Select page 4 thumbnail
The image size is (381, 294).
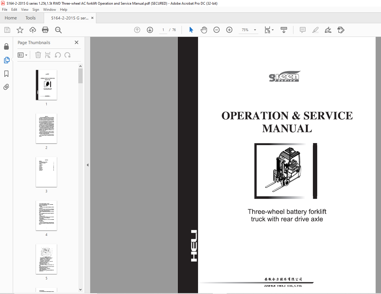click(46, 216)
